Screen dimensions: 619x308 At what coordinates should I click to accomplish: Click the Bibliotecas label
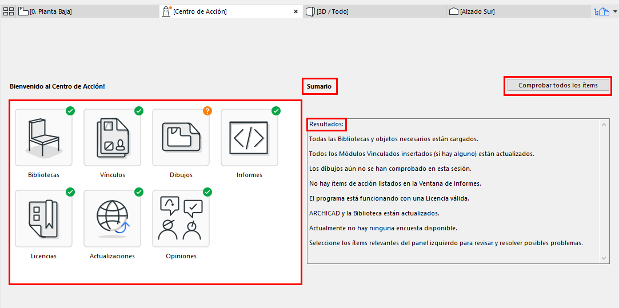point(44,175)
